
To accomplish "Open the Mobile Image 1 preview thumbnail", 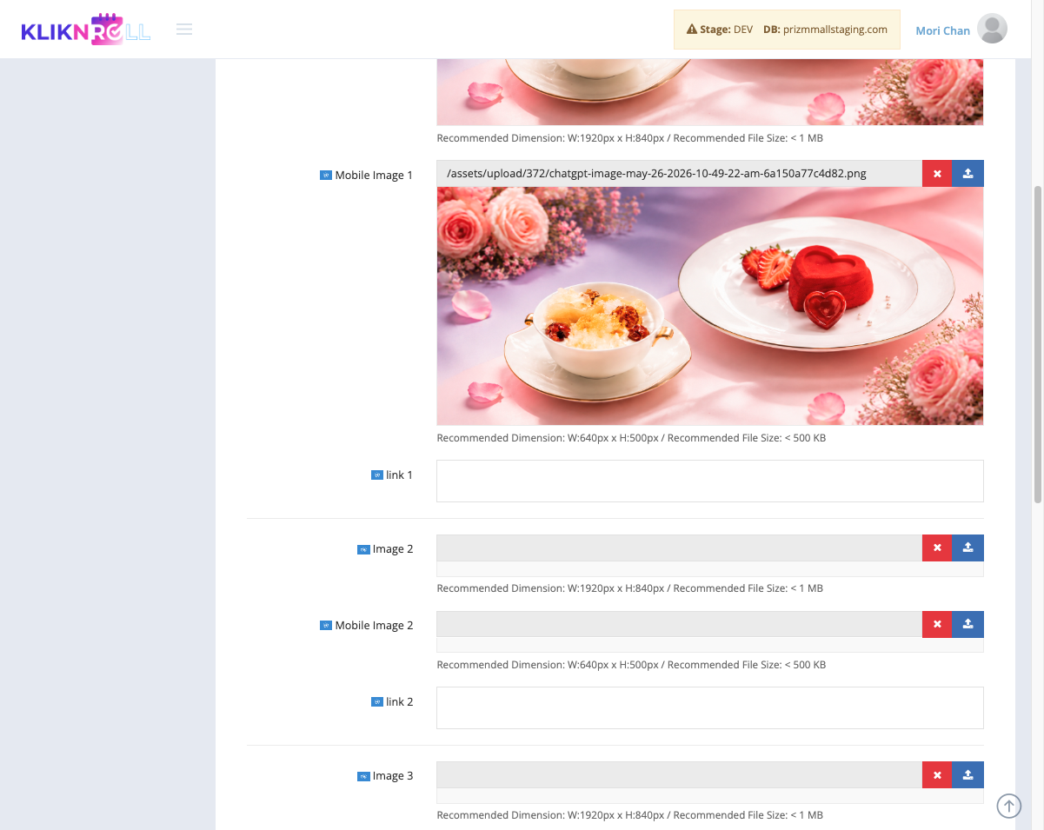I will click(x=710, y=306).
